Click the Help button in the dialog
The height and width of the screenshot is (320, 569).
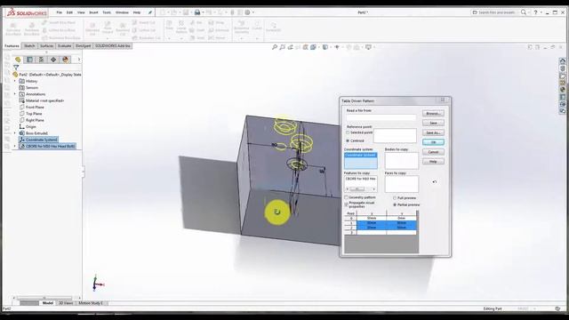point(433,162)
